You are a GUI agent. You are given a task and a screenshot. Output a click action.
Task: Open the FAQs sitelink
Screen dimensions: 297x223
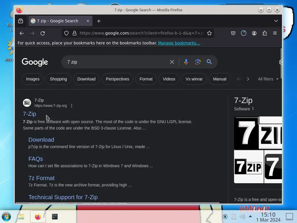point(36,159)
